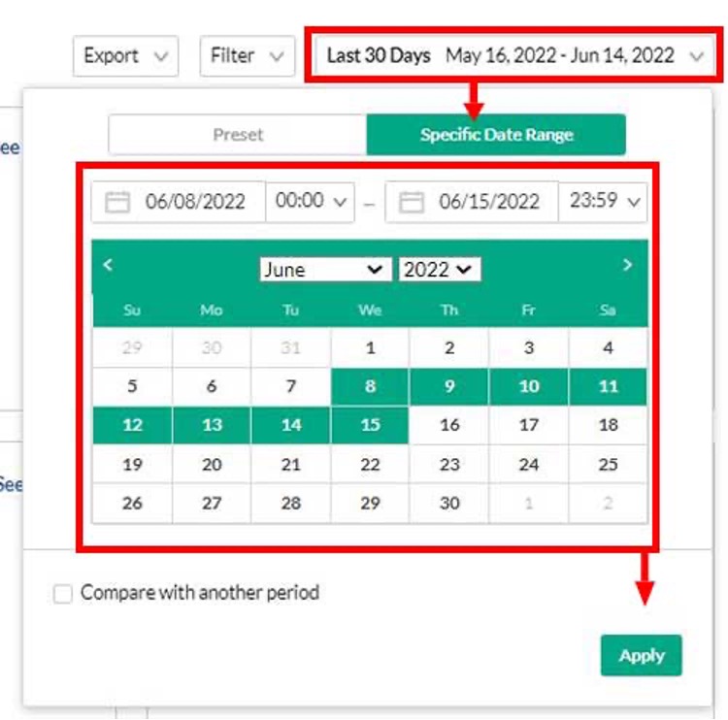The width and height of the screenshot is (728, 720).
Task: Click the end date calendar icon
Action: pyautogui.click(x=412, y=202)
